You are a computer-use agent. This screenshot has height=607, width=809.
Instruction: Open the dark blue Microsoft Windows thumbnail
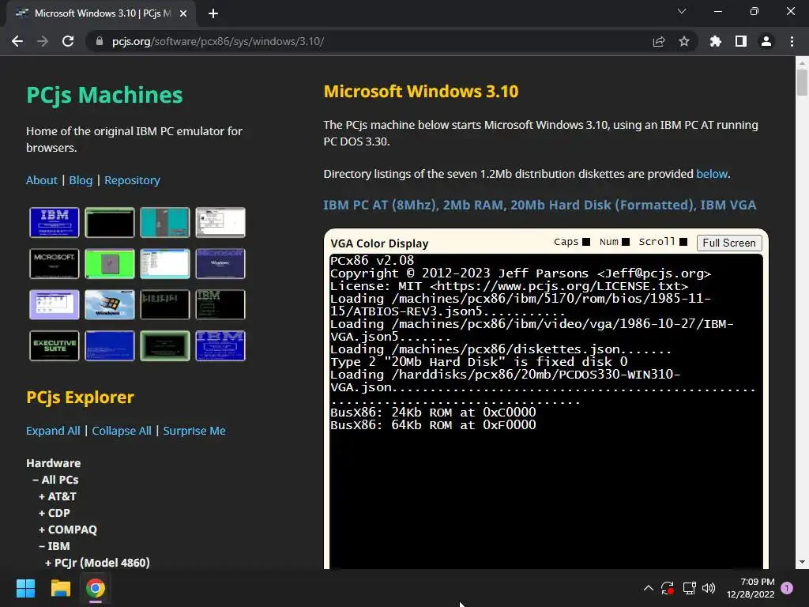(220, 264)
